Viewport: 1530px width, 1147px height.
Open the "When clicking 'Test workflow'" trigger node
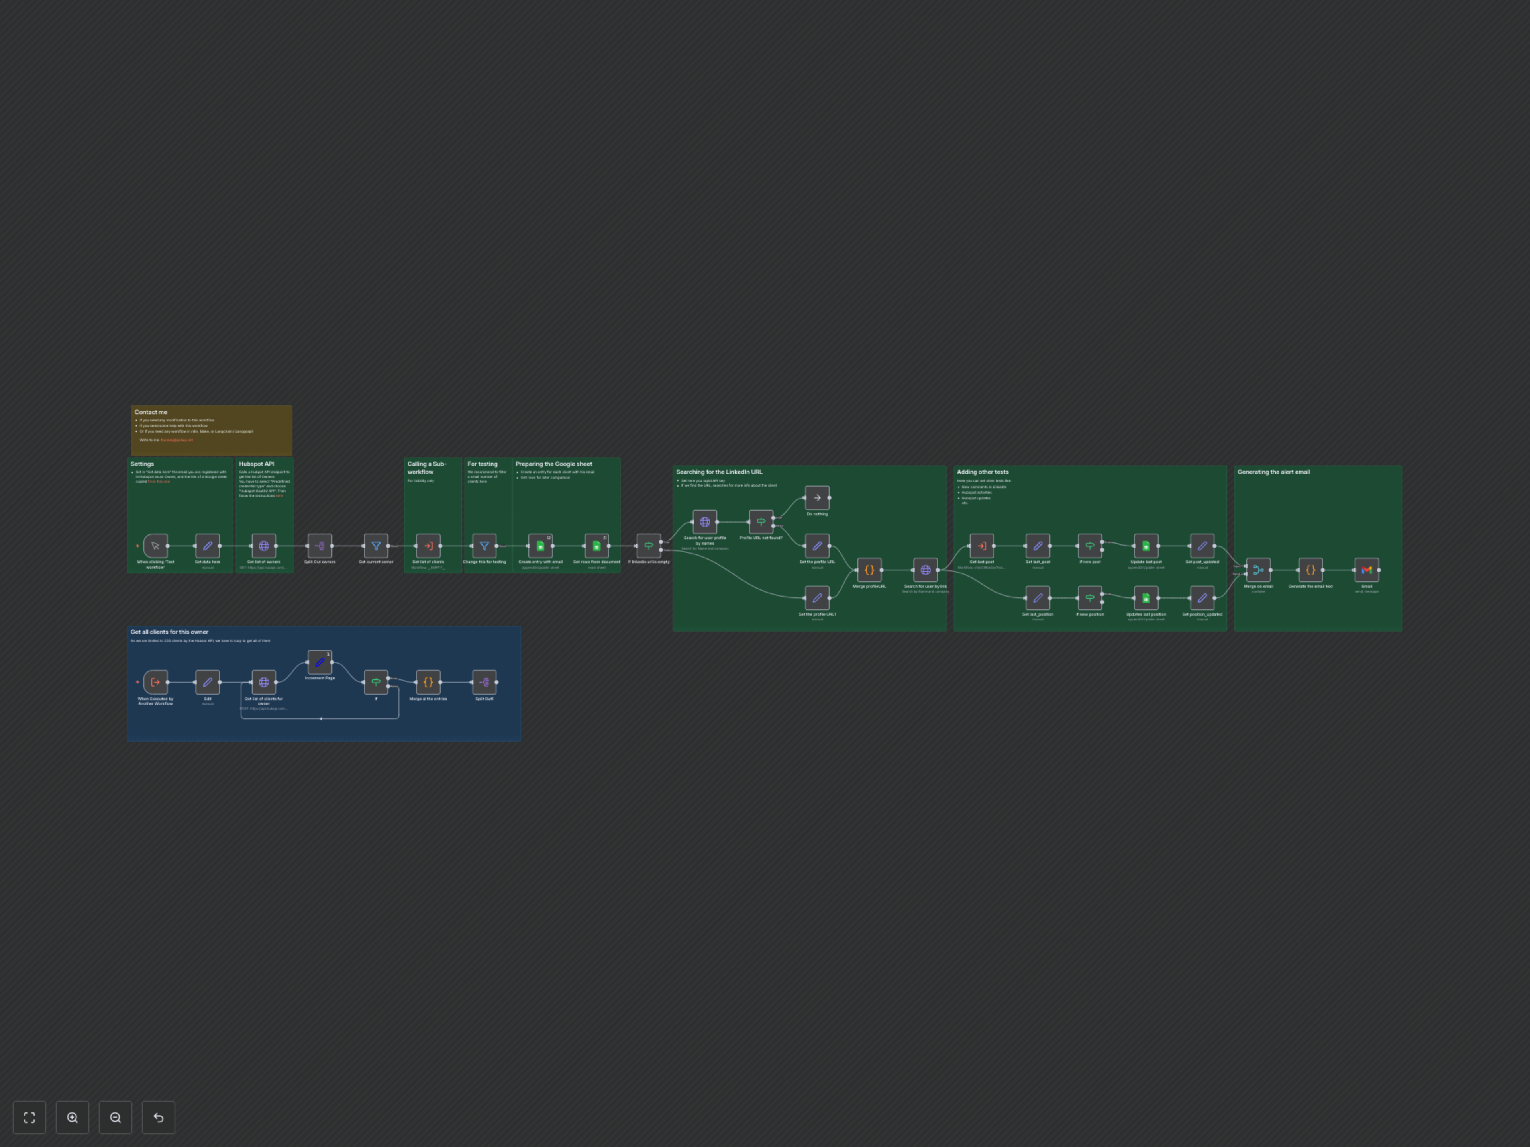click(x=156, y=546)
